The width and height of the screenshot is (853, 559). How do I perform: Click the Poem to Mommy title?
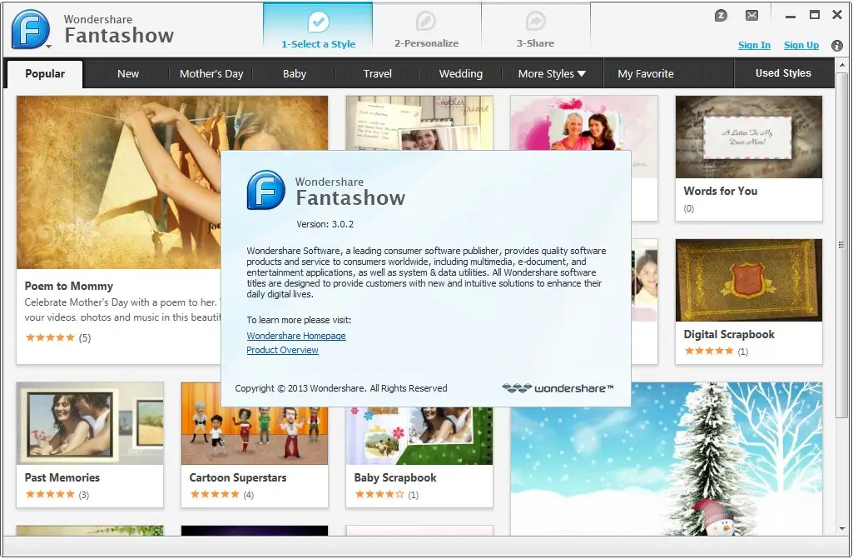pos(68,286)
